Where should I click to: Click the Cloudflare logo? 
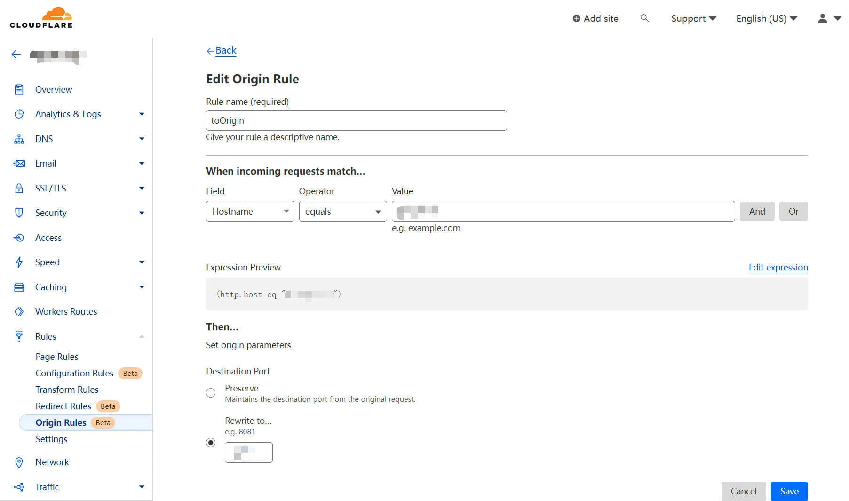pyautogui.click(x=41, y=18)
